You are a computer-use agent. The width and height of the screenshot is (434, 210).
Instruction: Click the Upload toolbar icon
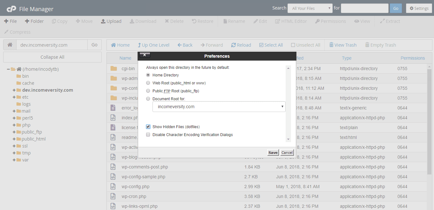103,21
